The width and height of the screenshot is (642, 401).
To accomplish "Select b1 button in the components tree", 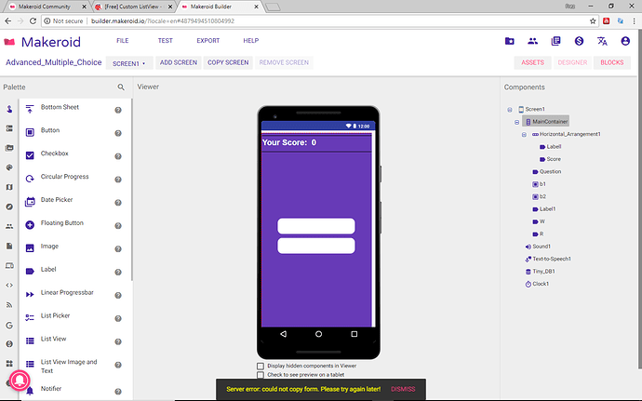I will [539, 184].
